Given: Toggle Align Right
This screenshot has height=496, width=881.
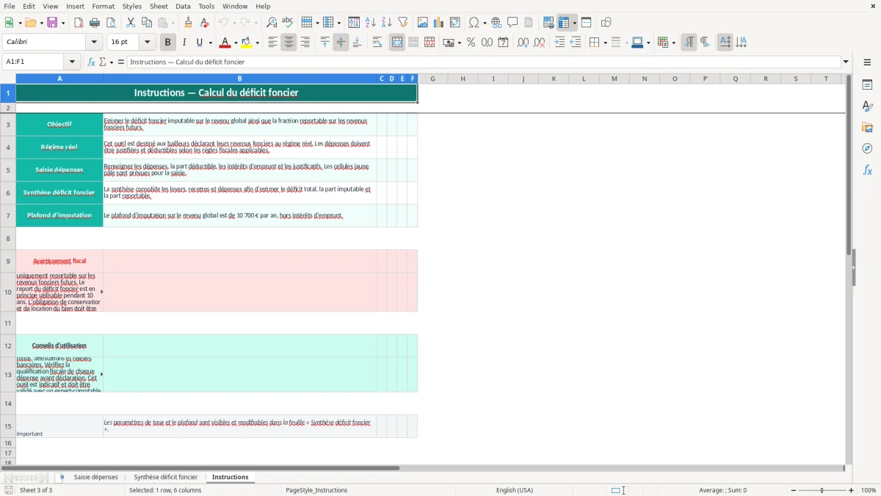Looking at the screenshot, I should (x=305, y=43).
